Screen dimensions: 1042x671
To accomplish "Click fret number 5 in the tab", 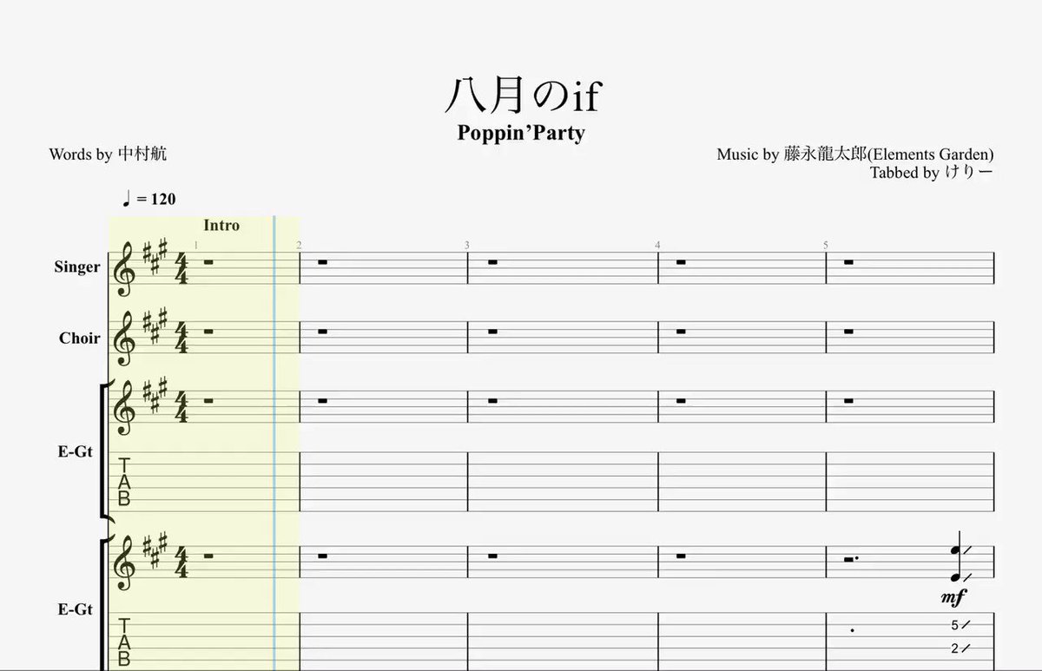I will (x=954, y=625).
